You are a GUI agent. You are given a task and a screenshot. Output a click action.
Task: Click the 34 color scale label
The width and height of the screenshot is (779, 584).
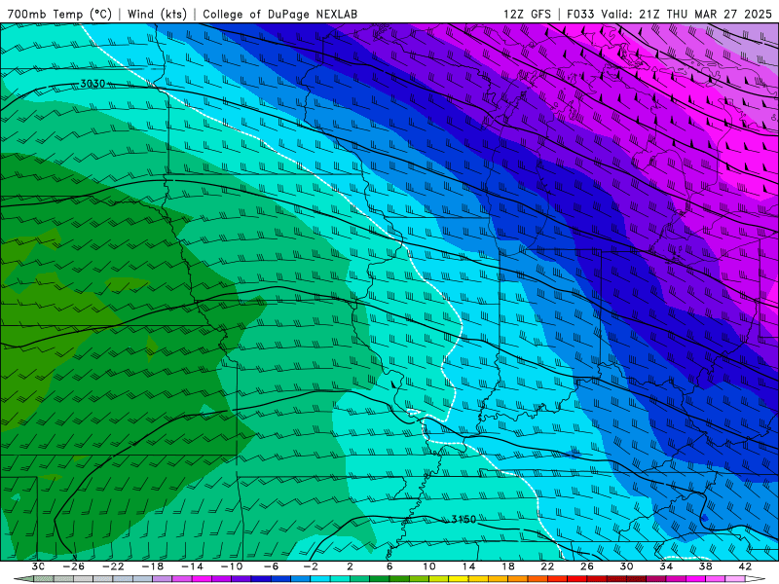click(x=666, y=566)
